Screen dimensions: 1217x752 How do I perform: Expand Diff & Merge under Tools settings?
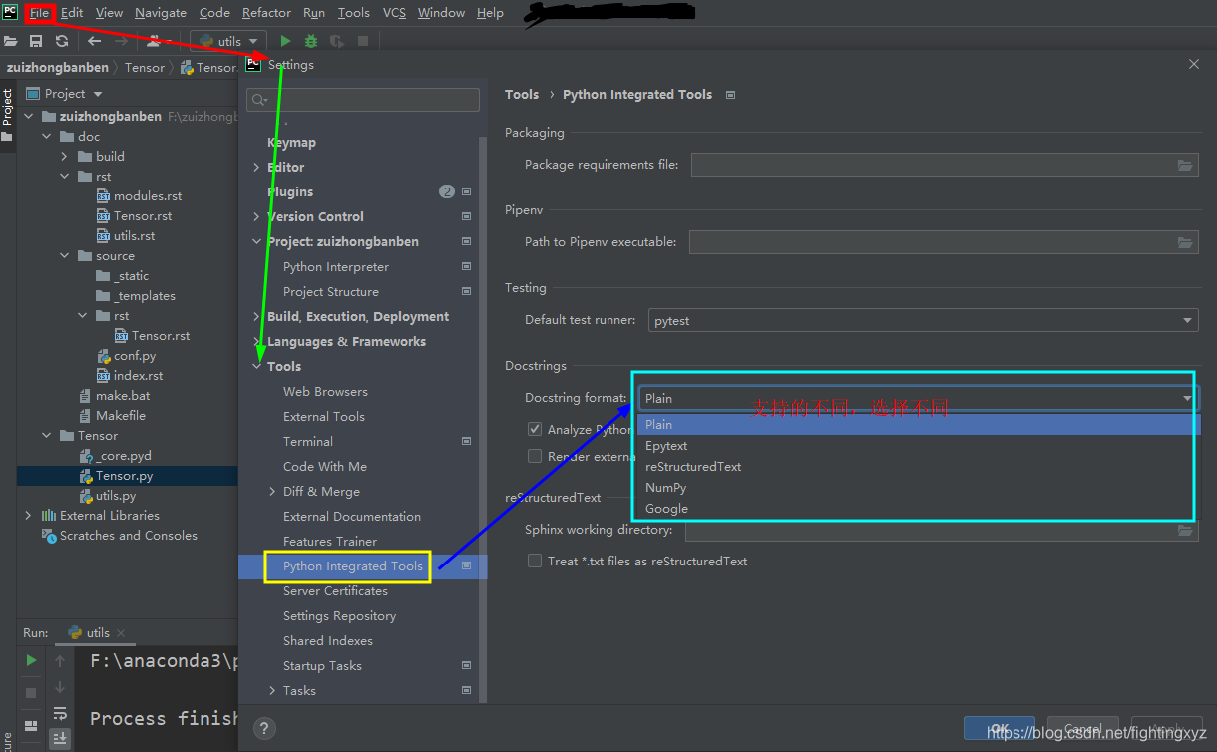click(273, 492)
